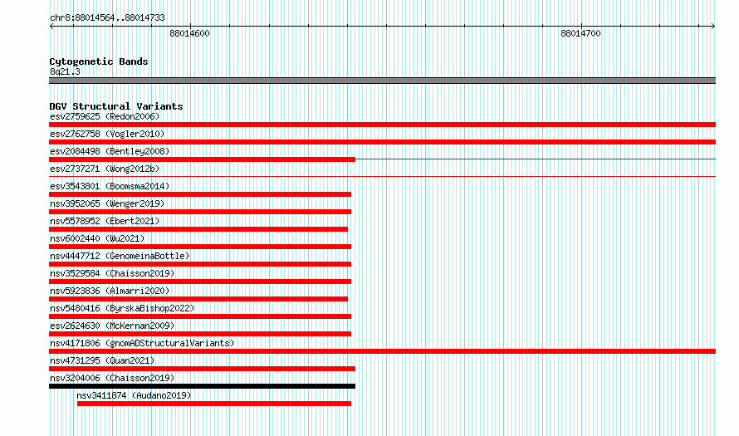Open the nsv6002440 (Wu2021) variant label
Viewport: 739px width, 436px height.
click(x=97, y=238)
